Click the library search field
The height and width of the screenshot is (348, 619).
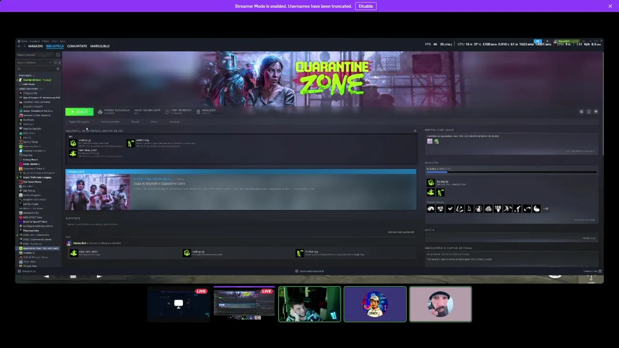[x=36, y=69]
